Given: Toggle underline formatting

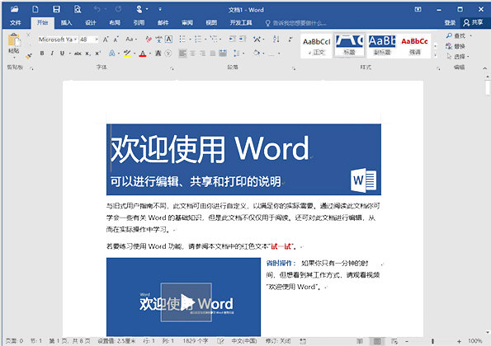Looking at the screenshot, I should [62, 54].
